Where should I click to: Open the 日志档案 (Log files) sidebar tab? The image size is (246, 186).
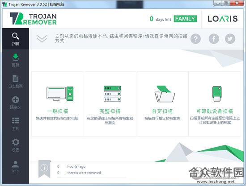coord(16,82)
